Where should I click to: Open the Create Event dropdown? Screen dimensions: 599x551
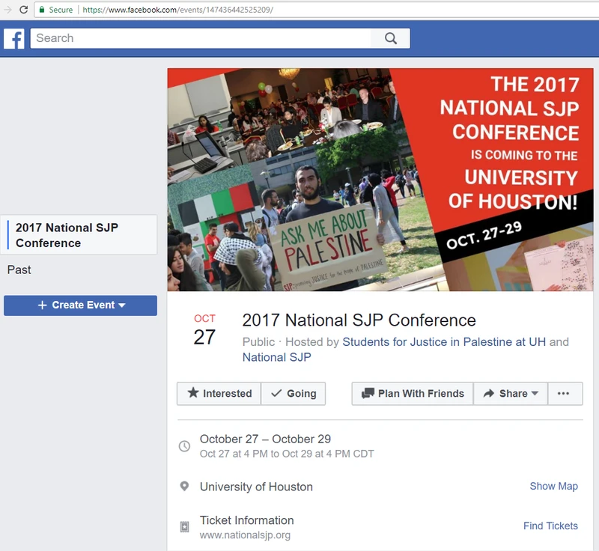point(80,305)
